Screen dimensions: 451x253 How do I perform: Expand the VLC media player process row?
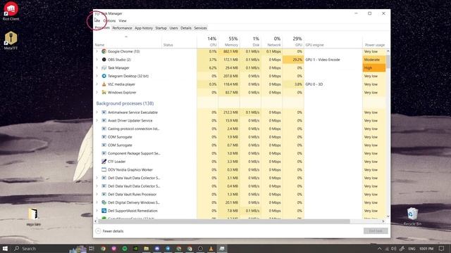[x=97, y=84]
